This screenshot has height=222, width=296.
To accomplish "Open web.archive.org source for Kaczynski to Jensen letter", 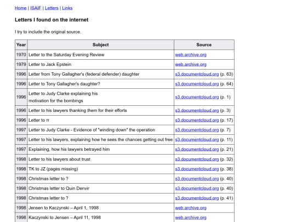I will (191, 218).
